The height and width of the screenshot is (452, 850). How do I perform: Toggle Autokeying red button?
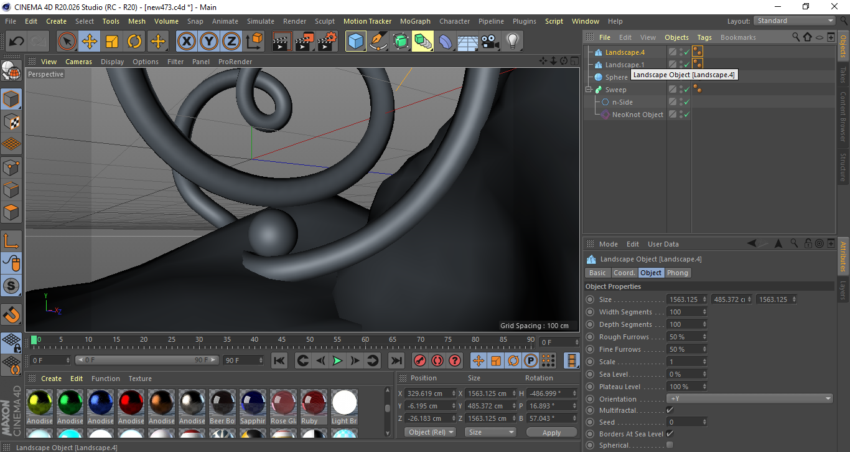pos(437,360)
